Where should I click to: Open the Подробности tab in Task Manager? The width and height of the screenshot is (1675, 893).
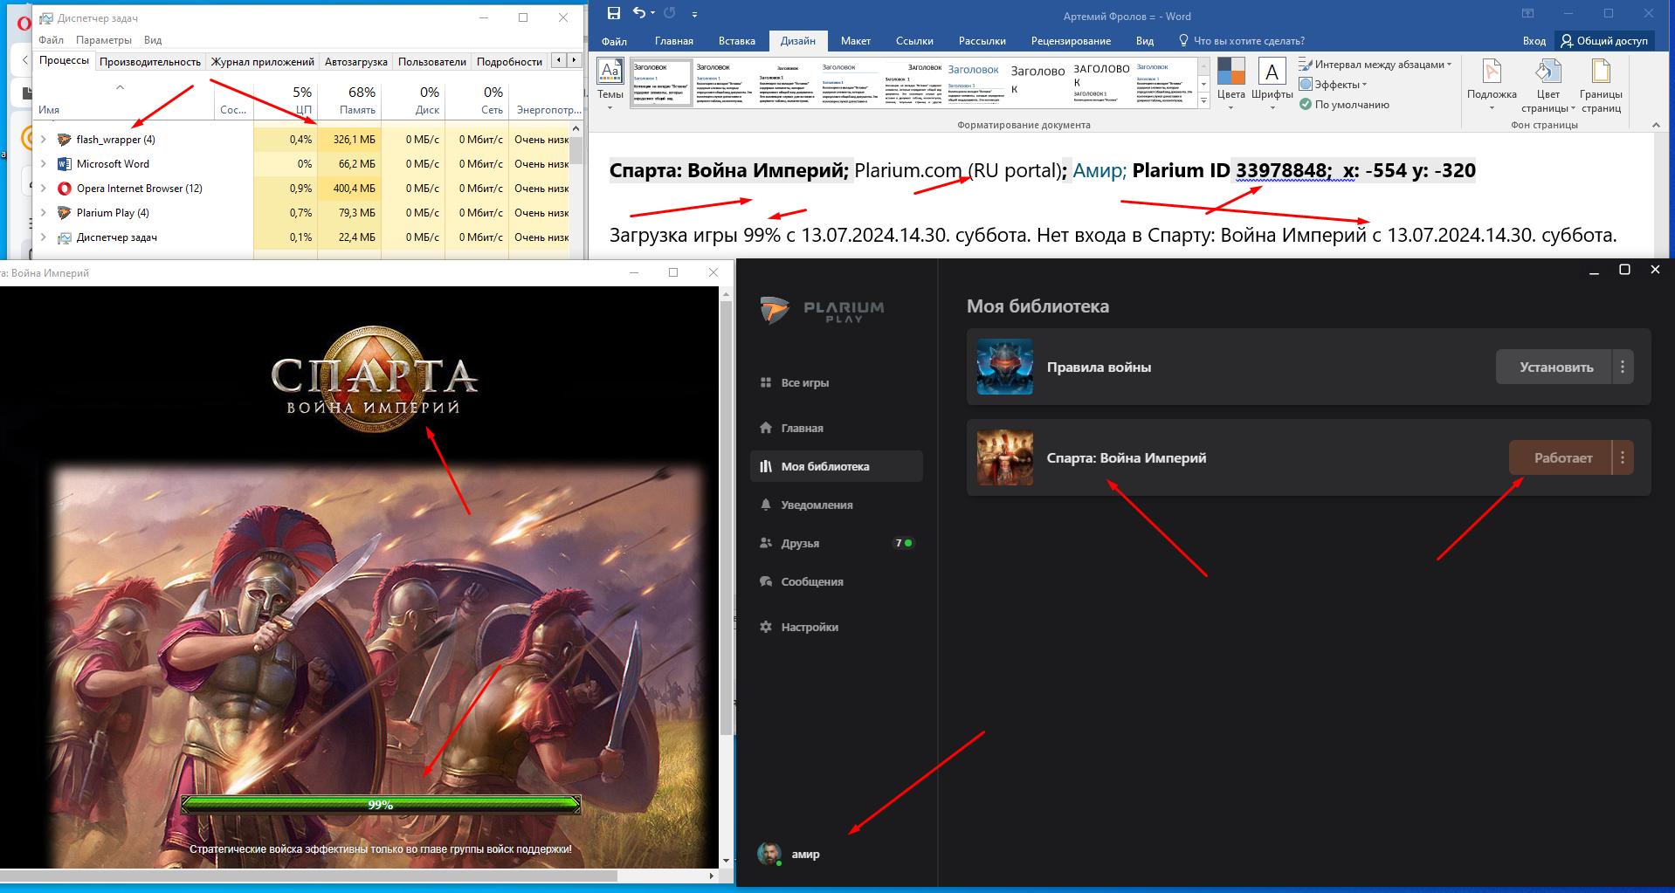point(509,62)
